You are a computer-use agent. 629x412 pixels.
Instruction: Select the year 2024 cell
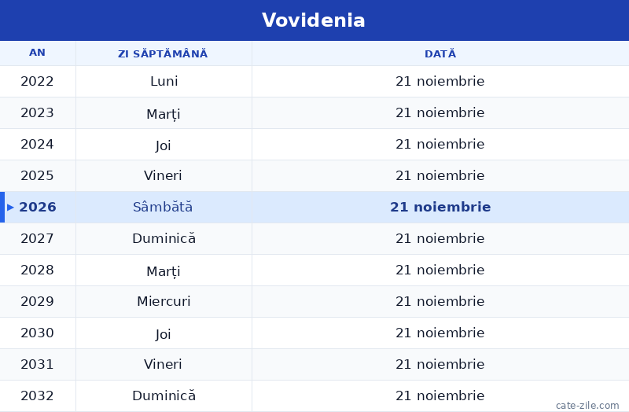[37, 145]
